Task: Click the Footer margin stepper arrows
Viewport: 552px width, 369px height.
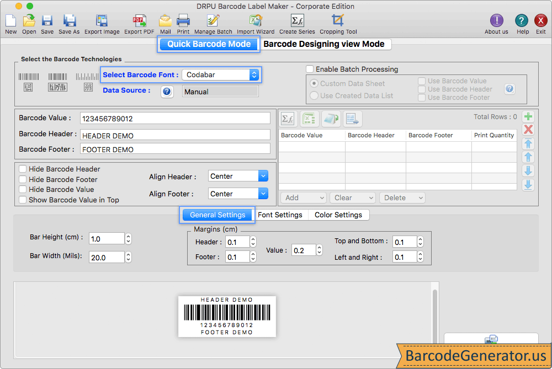Action: pos(253,257)
